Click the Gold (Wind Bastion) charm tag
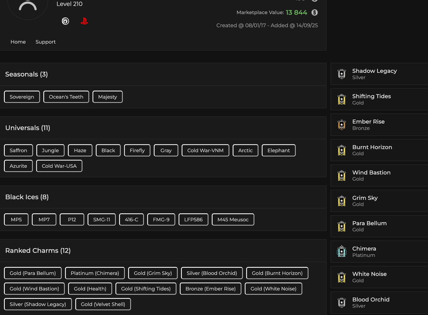This screenshot has height=315, width=428. tap(34, 289)
